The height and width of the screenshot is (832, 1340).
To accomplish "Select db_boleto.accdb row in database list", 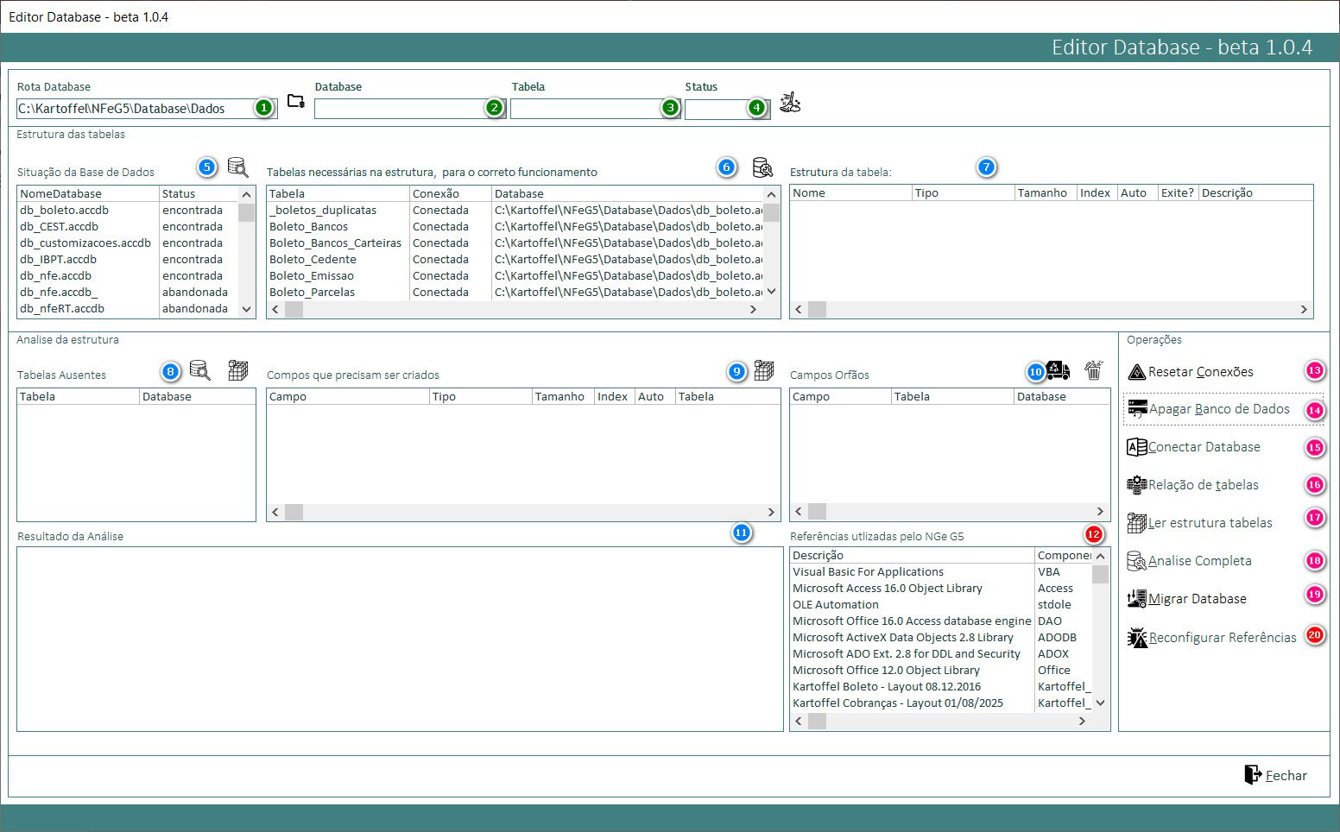I will [x=65, y=210].
